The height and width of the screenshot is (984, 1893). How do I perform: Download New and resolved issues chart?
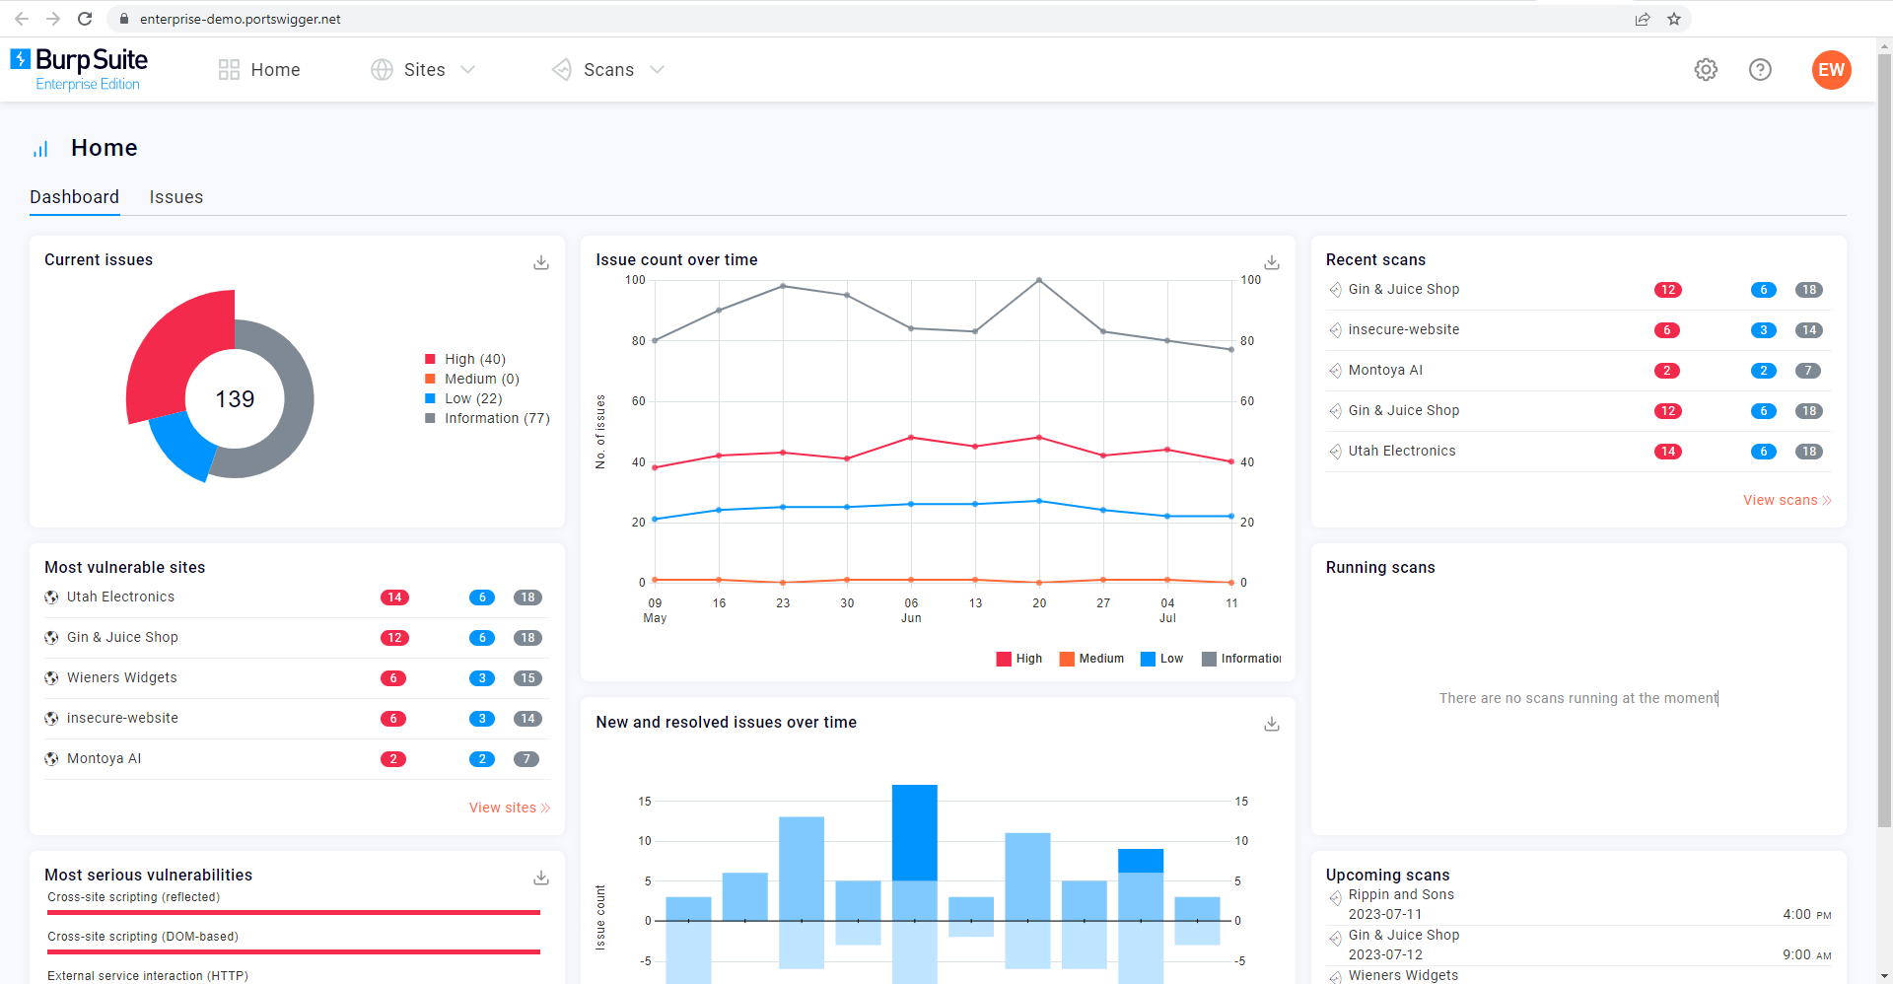[x=1272, y=724]
